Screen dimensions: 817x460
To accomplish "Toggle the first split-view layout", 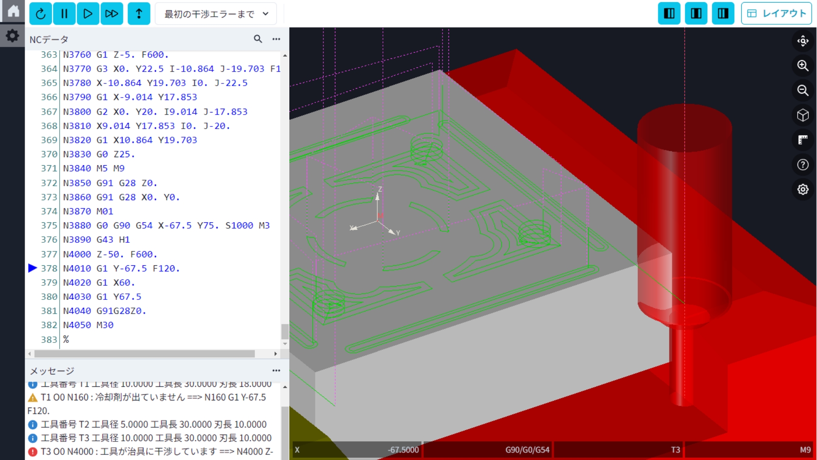I will (669, 13).
